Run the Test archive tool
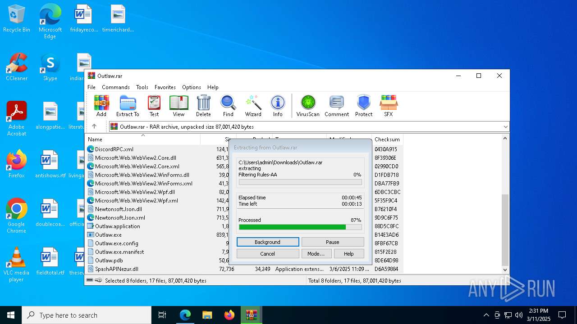This screenshot has width=577, height=324. pyautogui.click(x=154, y=106)
